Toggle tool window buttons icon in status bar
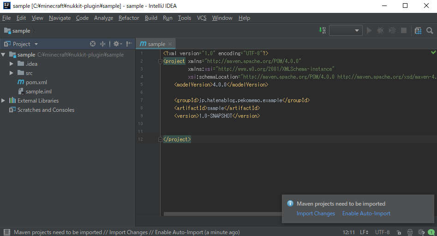Viewport: 437px width, 236px height. (x=6, y=232)
